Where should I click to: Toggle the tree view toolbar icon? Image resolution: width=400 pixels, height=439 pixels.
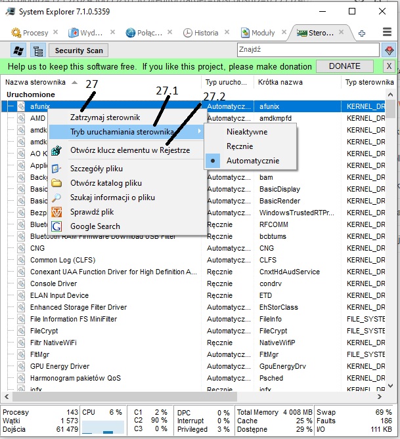tap(38, 51)
